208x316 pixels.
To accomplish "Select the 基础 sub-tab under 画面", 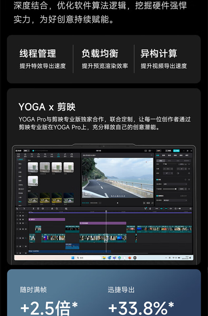I will click(x=161, y=161).
